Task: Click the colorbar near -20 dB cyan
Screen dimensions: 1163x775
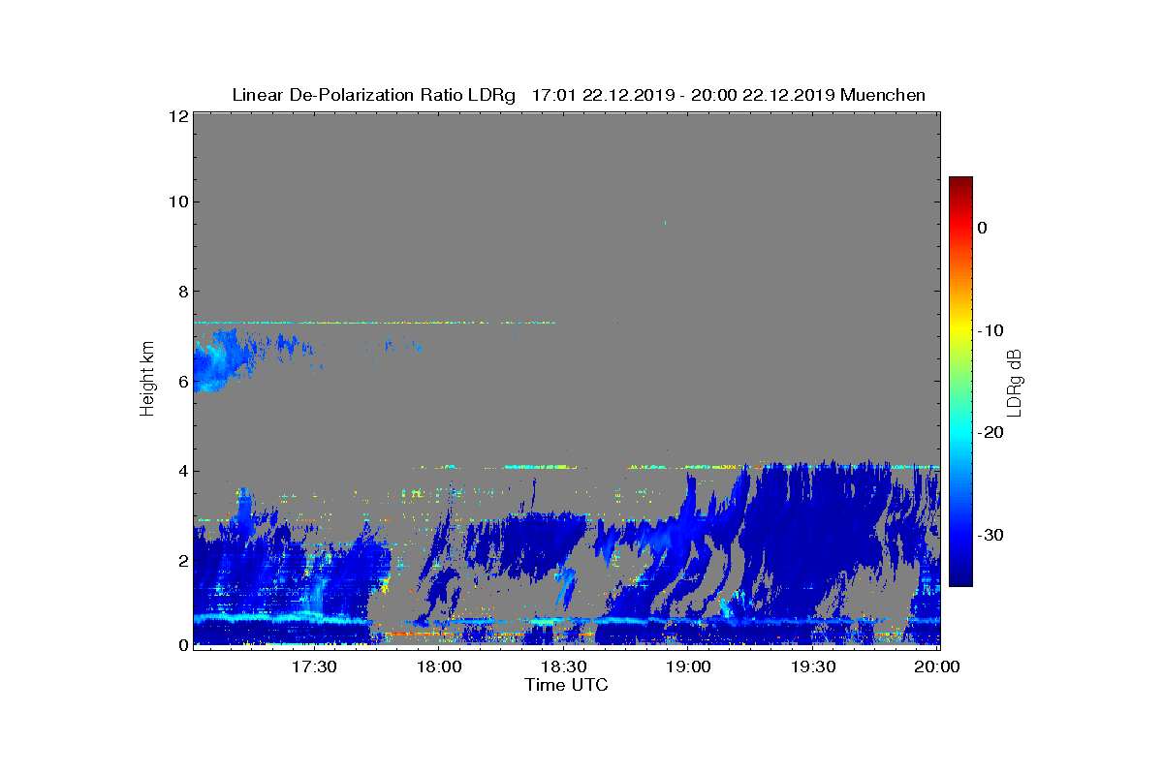Action: coord(960,433)
